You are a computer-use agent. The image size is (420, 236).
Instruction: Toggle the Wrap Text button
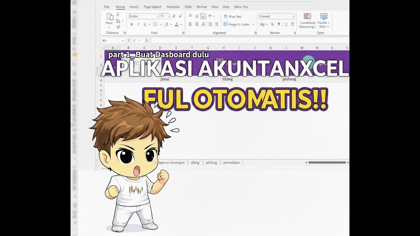click(233, 16)
